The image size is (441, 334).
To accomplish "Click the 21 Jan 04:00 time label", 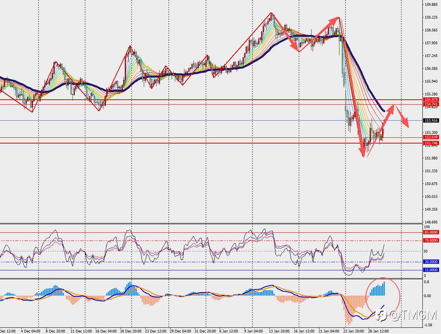I will tap(329, 331).
